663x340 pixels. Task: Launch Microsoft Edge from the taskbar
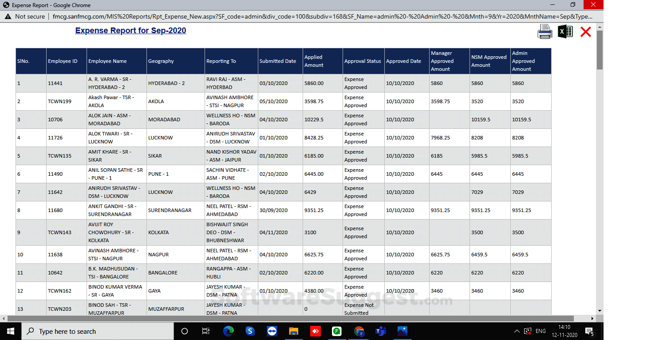229,331
